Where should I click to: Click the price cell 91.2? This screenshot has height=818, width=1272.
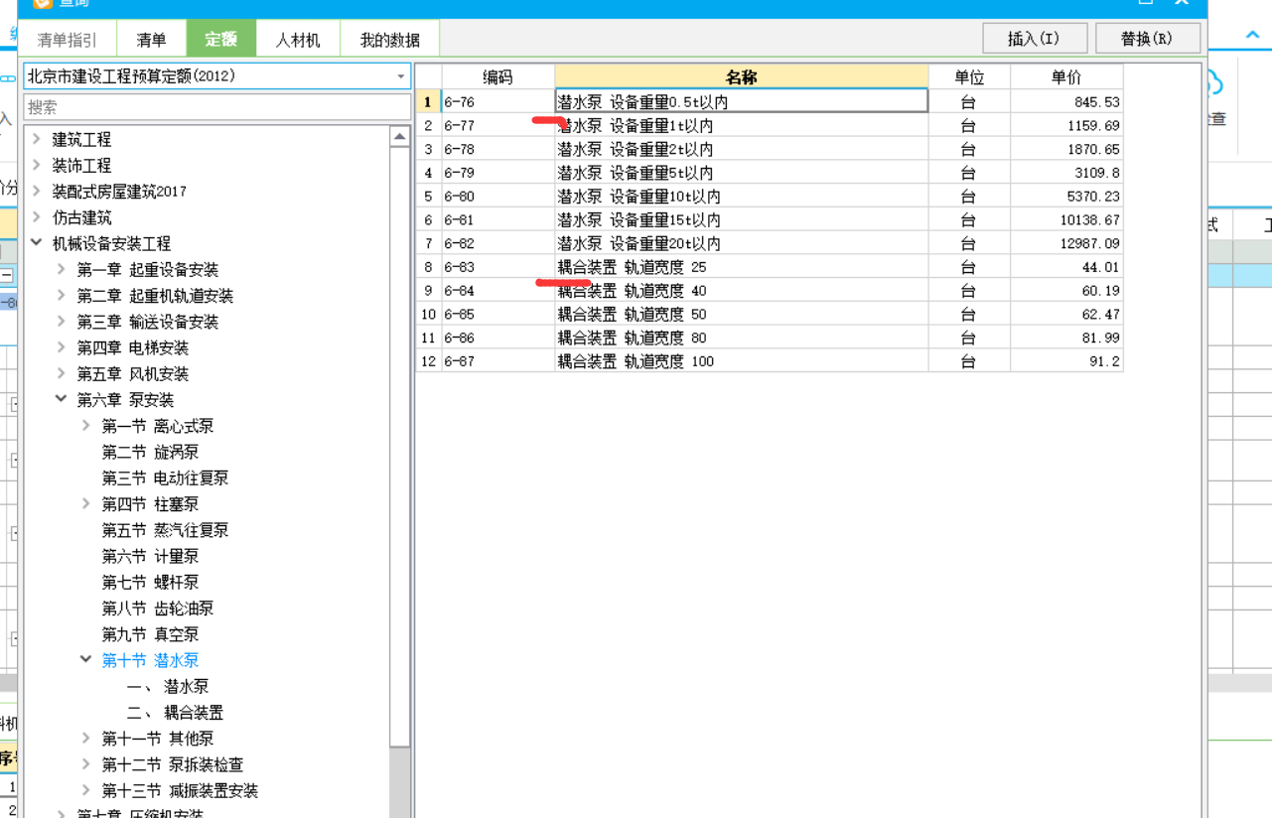point(1066,361)
